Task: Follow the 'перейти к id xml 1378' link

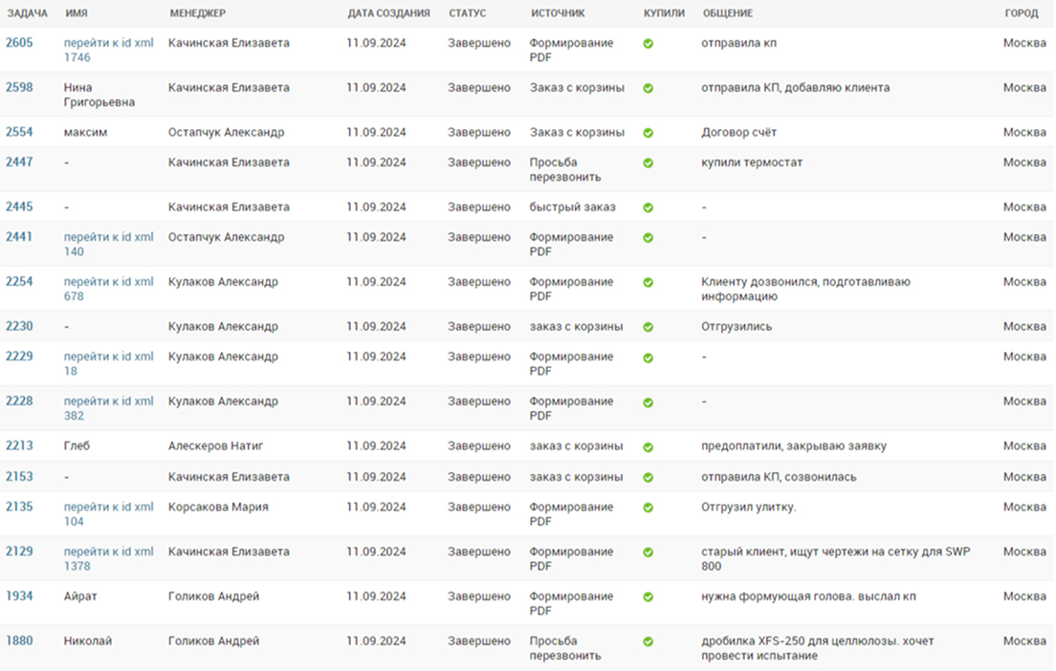Action: click(108, 559)
